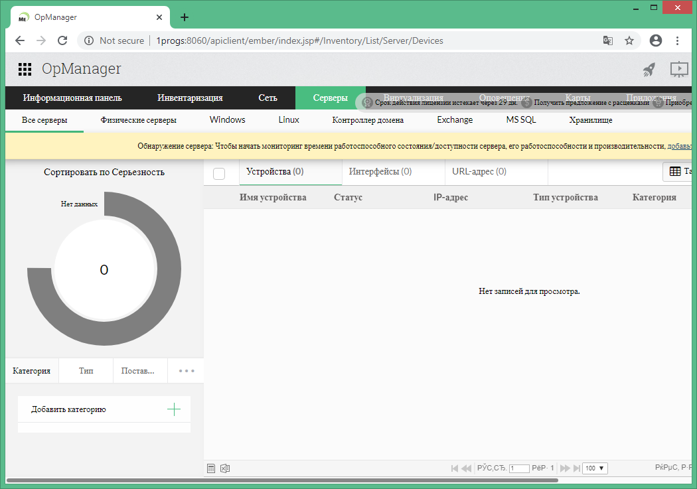The width and height of the screenshot is (697, 489).
Task: Open the Хранилище subtab
Action: pyautogui.click(x=591, y=120)
